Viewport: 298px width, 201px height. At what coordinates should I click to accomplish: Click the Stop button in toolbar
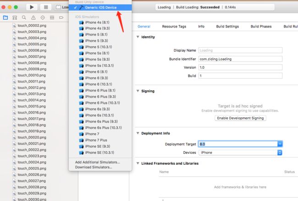coord(46,7)
